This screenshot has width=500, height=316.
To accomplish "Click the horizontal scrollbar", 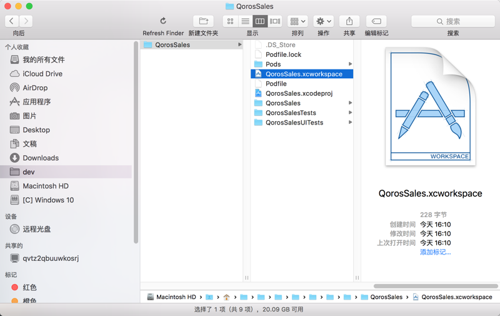I will point(436,286).
